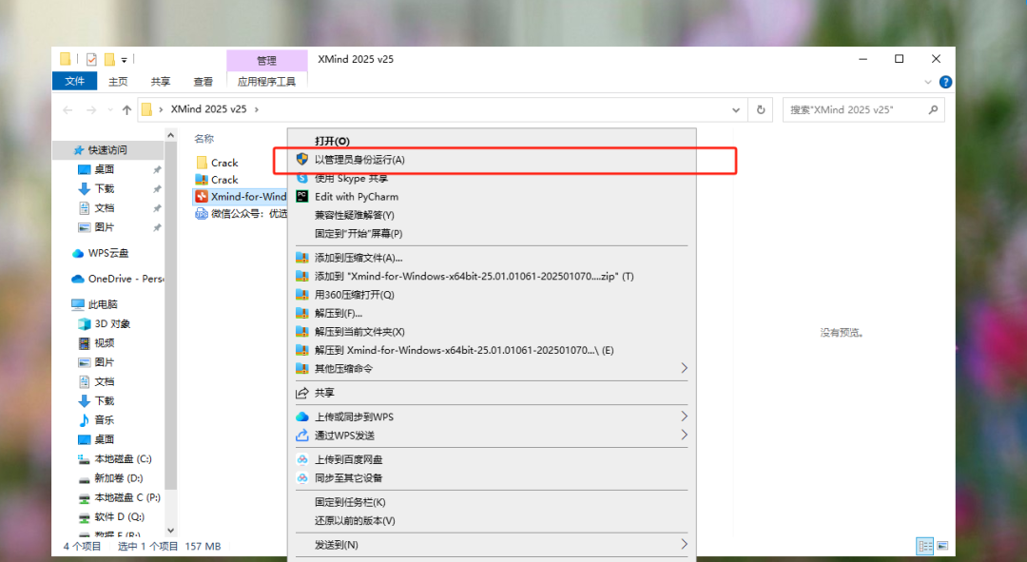The height and width of the screenshot is (562, 1027).
Task: Go up one folder level arrow
Action: (x=126, y=109)
